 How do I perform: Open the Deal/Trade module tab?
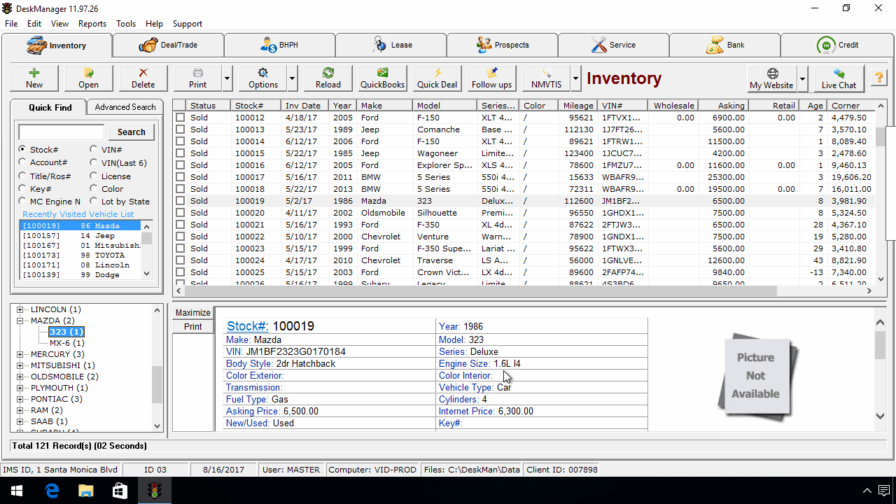168,45
